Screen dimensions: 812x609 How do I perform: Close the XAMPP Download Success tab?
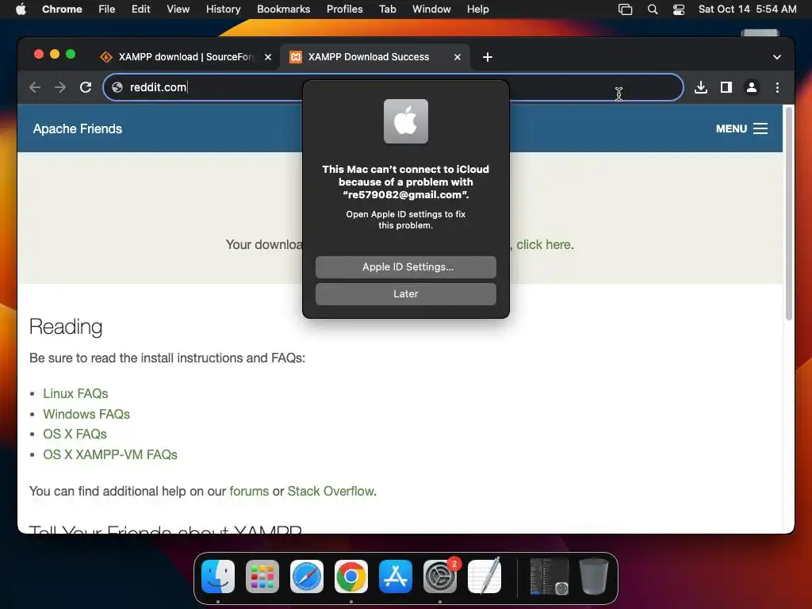point(458,57)
